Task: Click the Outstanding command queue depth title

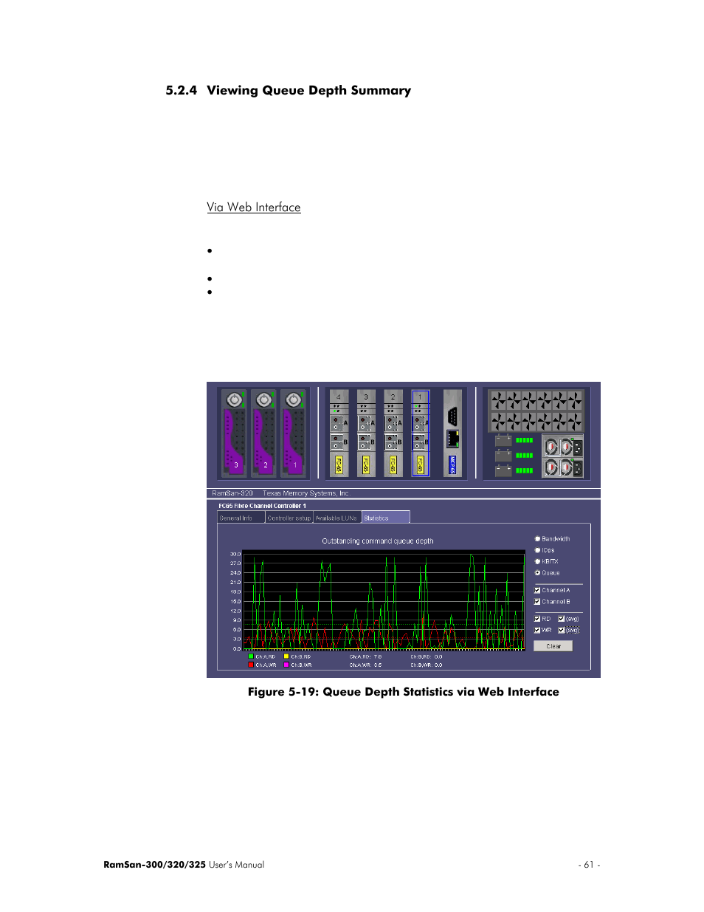Action: (x=378, y=541)
